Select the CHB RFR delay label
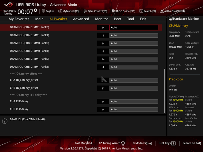Image resolution: width=203 pixels, height=152 pixels. [x=19, y=109]
